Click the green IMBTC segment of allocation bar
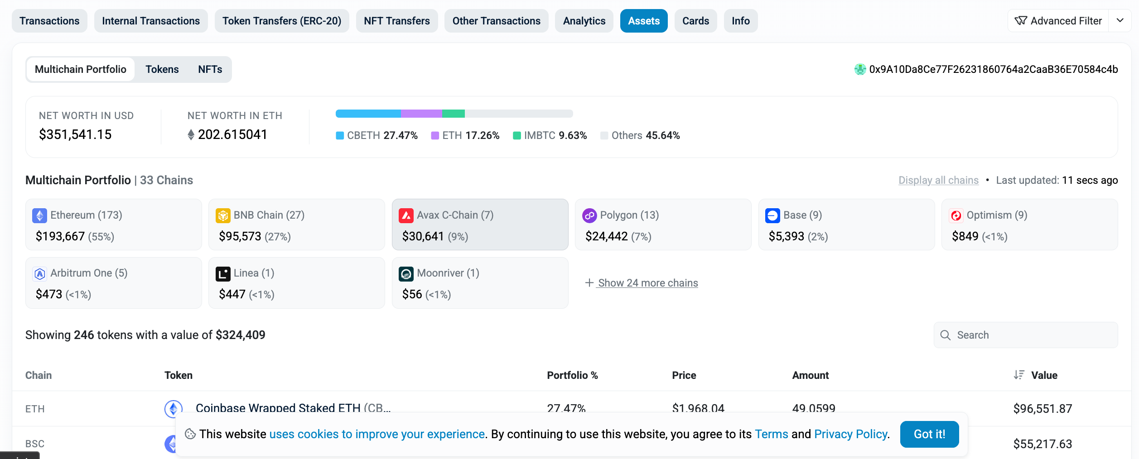Viewport: 1139px width, 459px height. [454, 114]
